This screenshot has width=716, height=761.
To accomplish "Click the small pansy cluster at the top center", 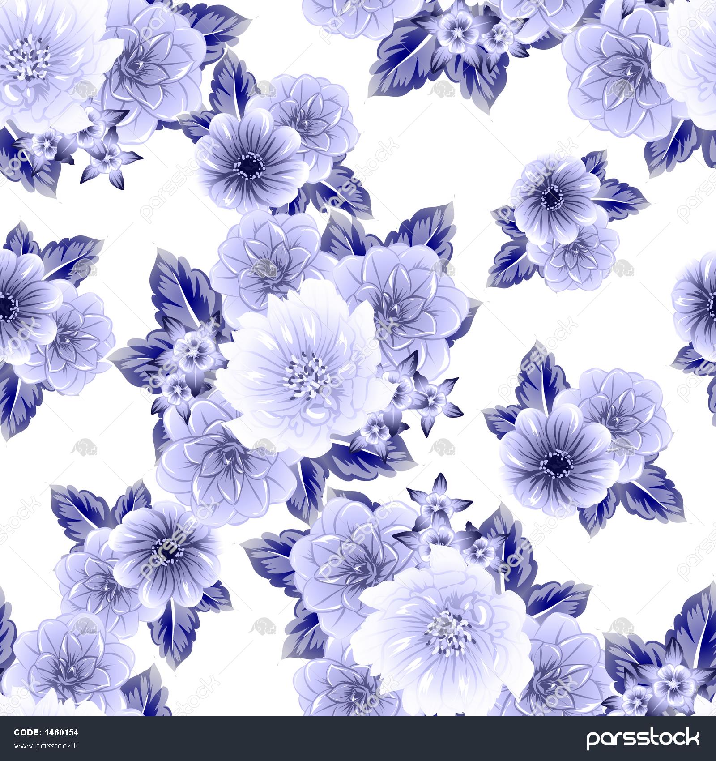I will tap(456, 29).
